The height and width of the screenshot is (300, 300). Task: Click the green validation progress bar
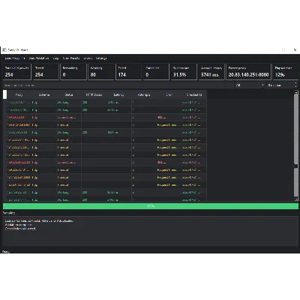tap(151, 206)
